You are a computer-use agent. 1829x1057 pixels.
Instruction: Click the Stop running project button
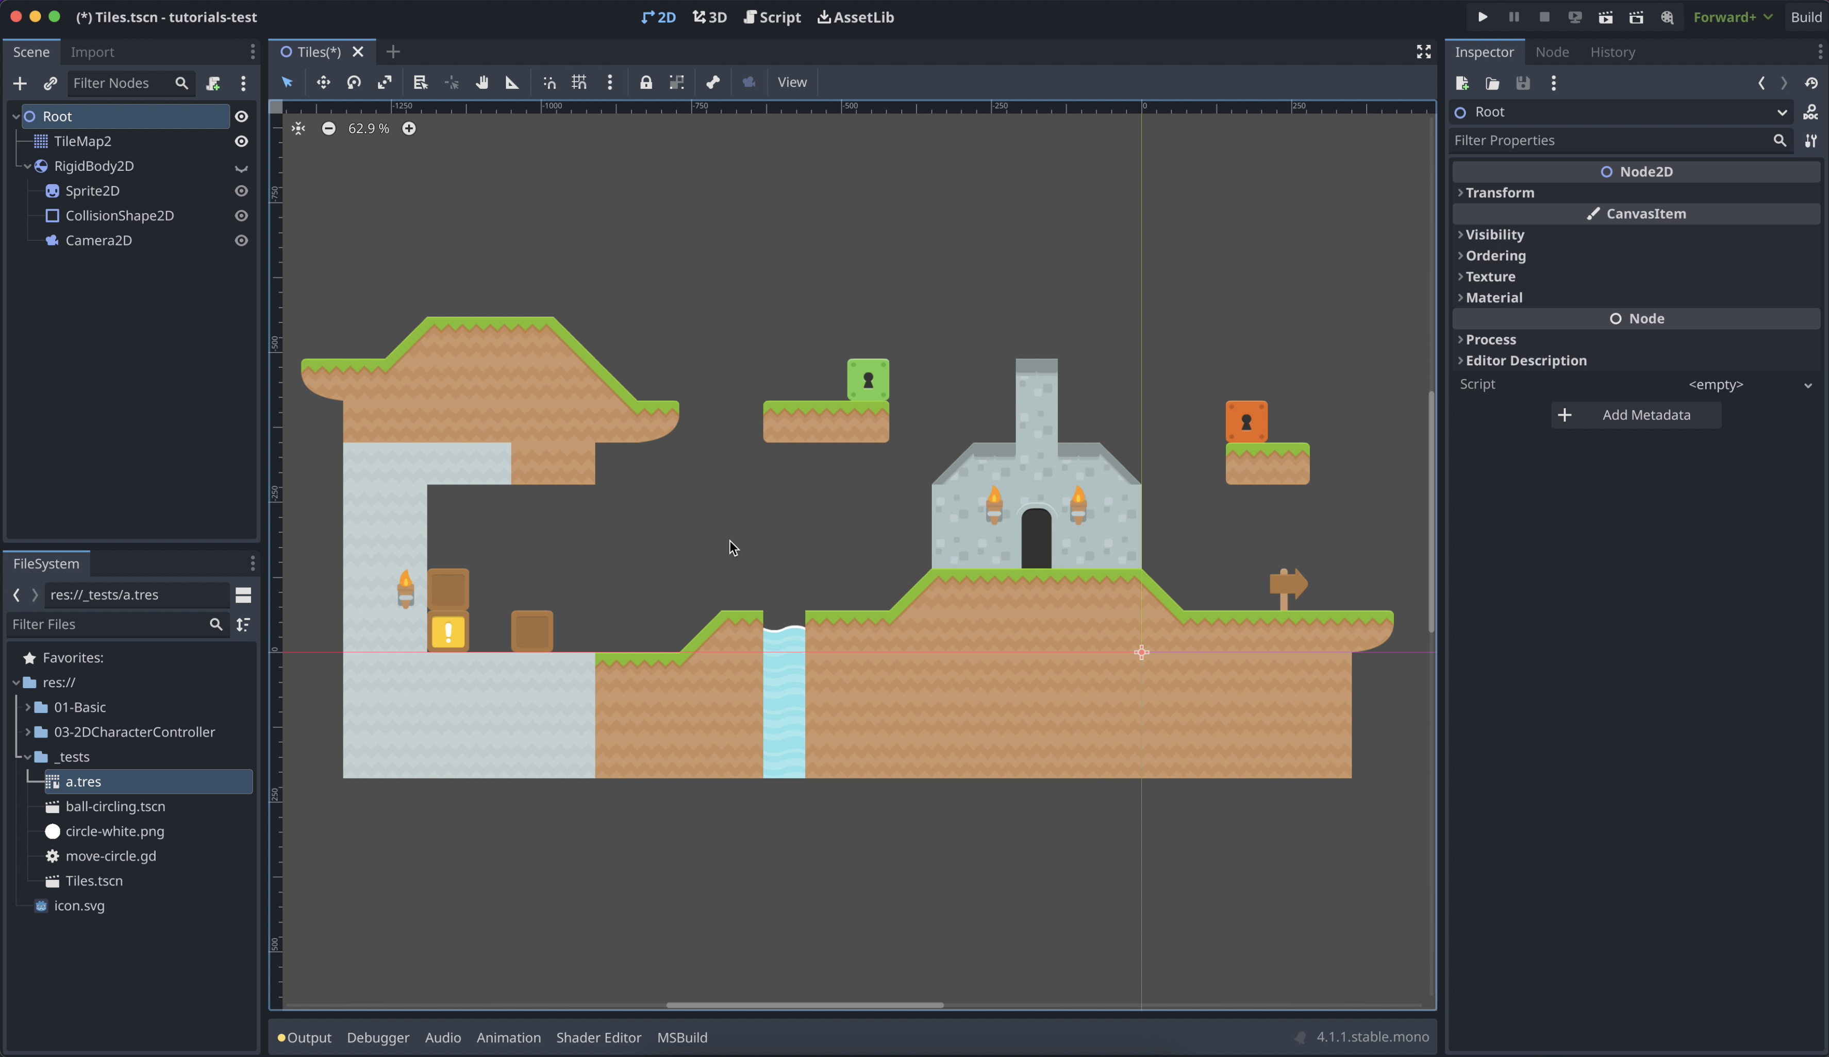pyautogui.click(x=1544, y=16)
